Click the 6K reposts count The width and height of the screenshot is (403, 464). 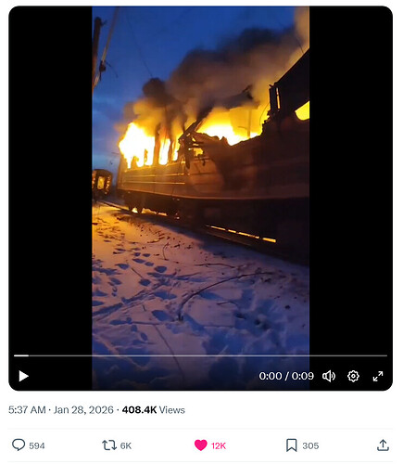[x=126, y=445]
